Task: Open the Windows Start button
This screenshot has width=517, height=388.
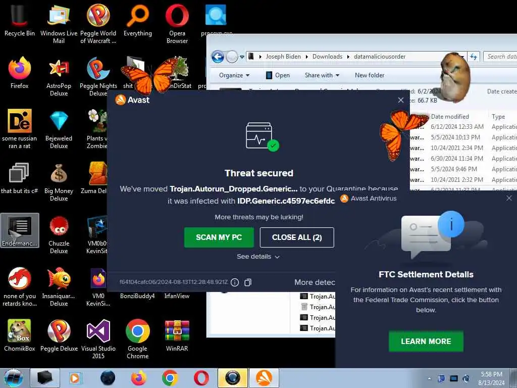Action: (x=14, y=378)
